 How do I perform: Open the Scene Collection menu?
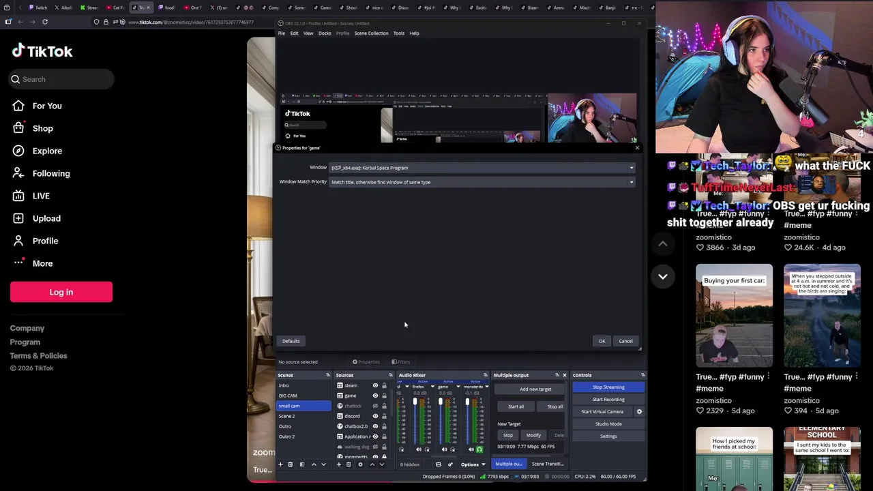[x=371, y=33]
